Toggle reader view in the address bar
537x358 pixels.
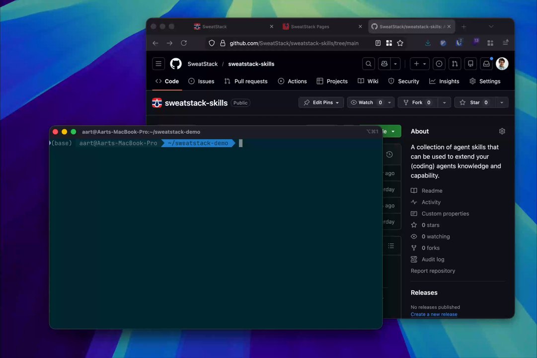(378, 43)
